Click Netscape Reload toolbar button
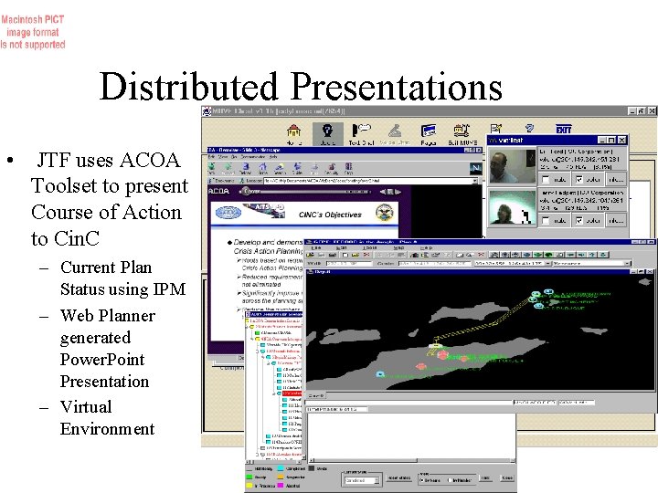The width and height of the screenshot is (658, 493). tap(246, 169)
